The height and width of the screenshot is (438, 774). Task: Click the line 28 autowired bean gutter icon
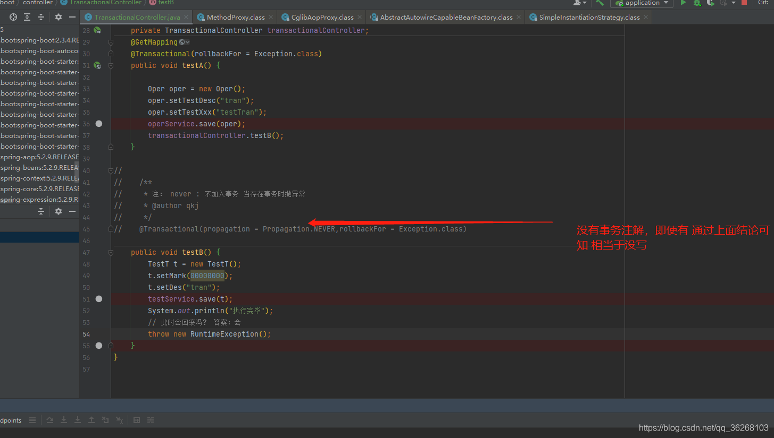click(97, 30)
